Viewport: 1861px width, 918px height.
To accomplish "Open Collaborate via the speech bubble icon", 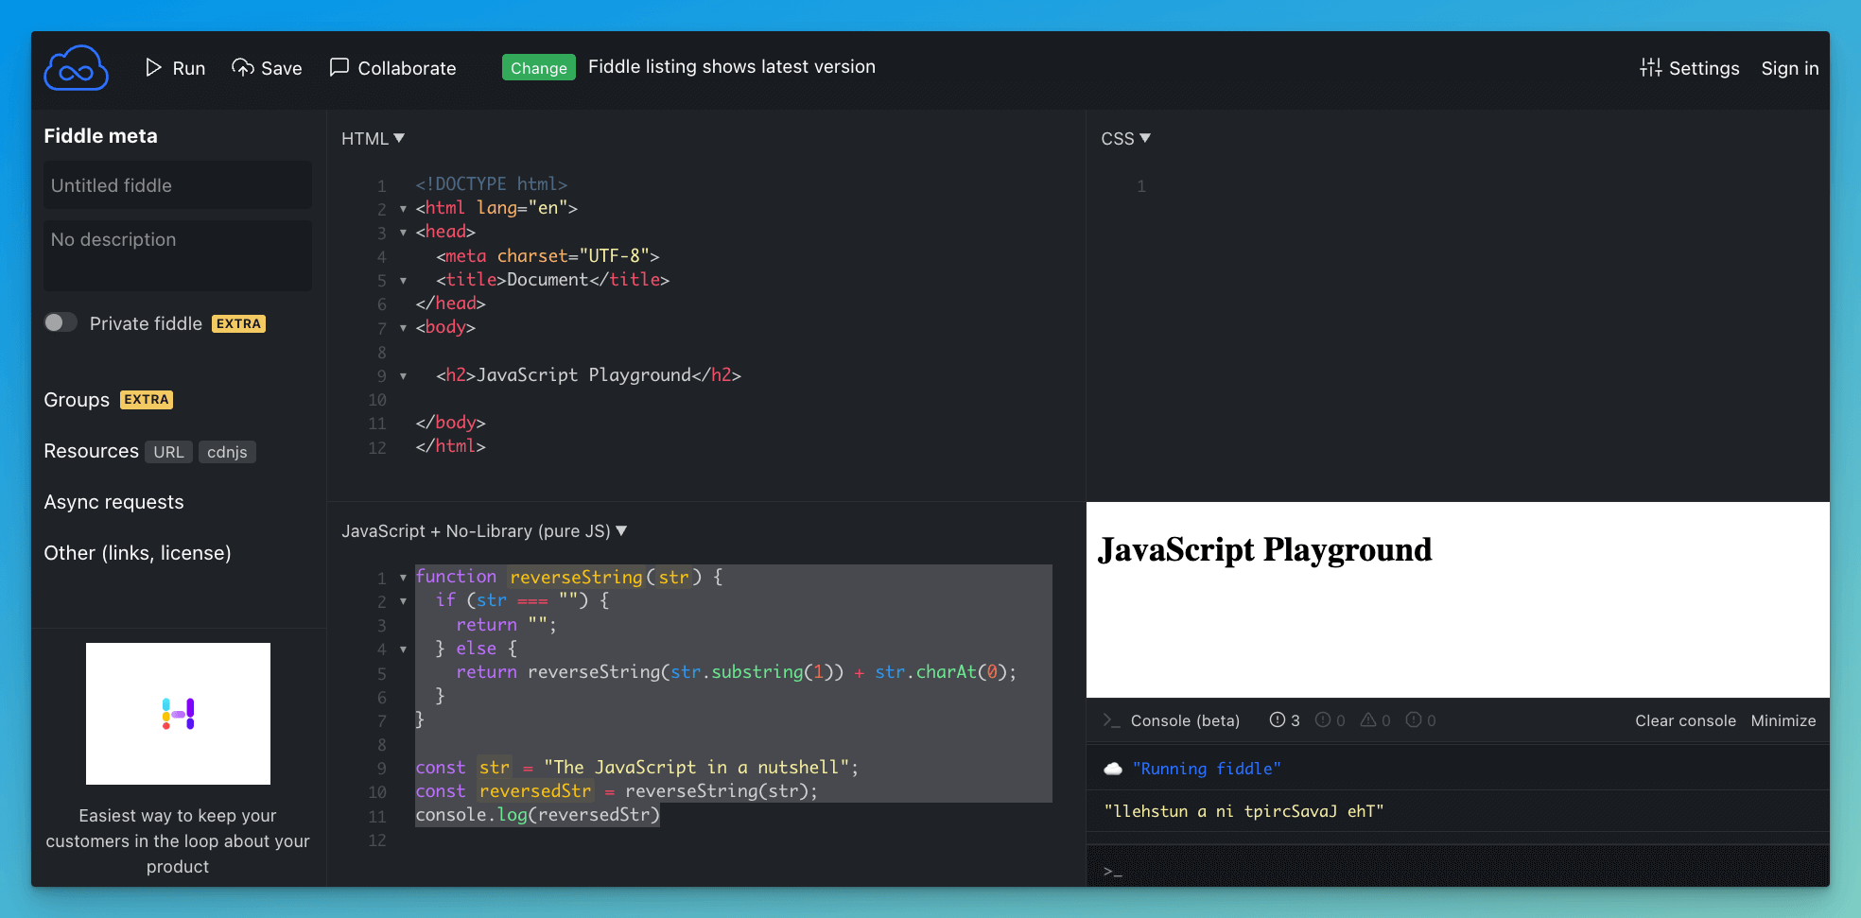I will (339, 67).
